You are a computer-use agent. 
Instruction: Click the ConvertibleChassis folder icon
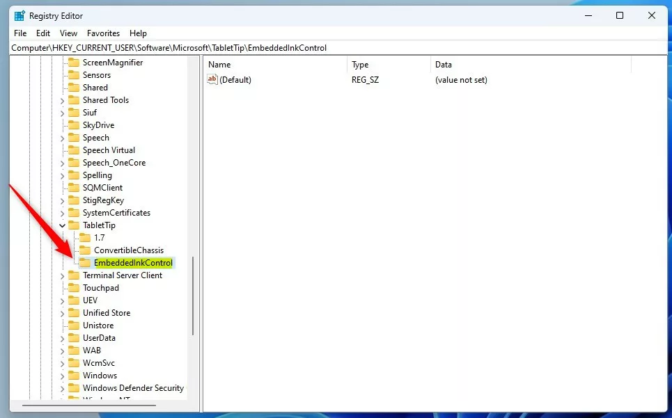click(x=85, y=250)
